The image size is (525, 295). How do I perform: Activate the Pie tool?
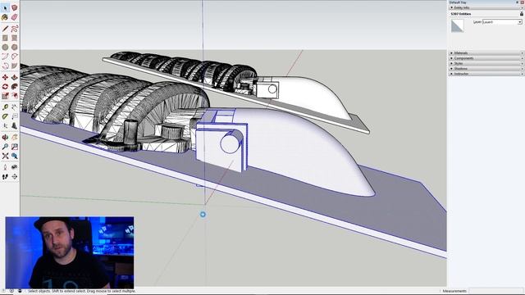[x=15, y=66]
